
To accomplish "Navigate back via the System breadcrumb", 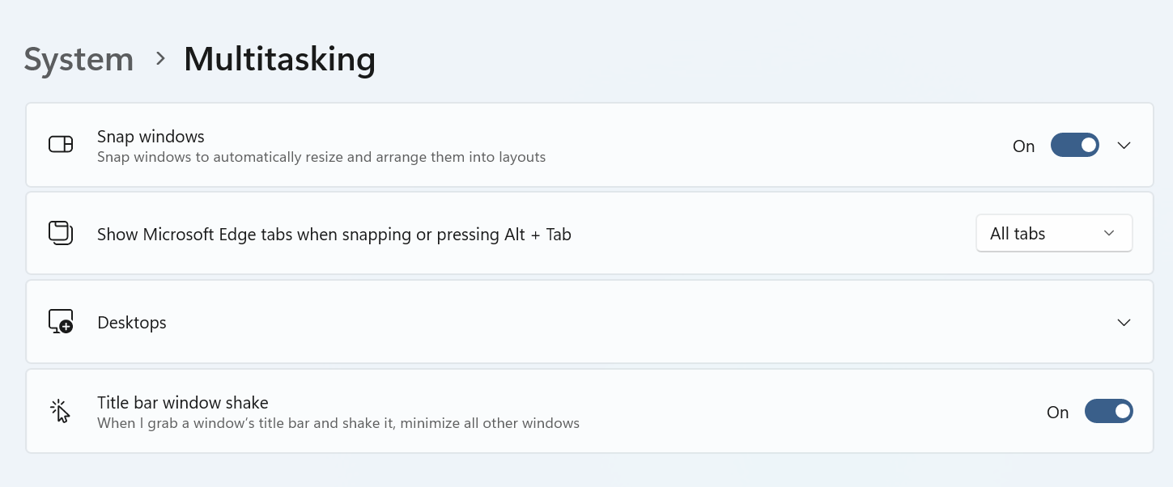I will pos(78,58).
